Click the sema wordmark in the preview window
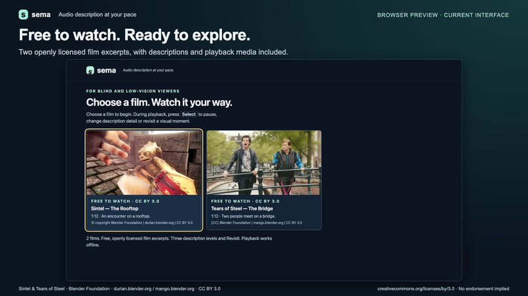 pyautogui.click(x=106, y=71)
